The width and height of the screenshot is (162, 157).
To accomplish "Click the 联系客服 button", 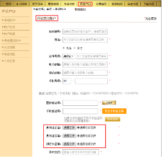I will point(113,119).
